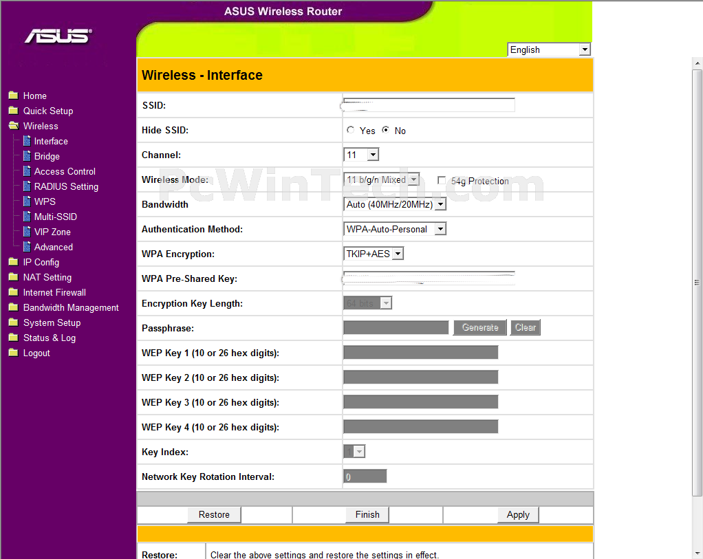The height and width of the screenshot is (559, 703).
Task: Click the VIP Zone page icon
Action: coord(27,232)
